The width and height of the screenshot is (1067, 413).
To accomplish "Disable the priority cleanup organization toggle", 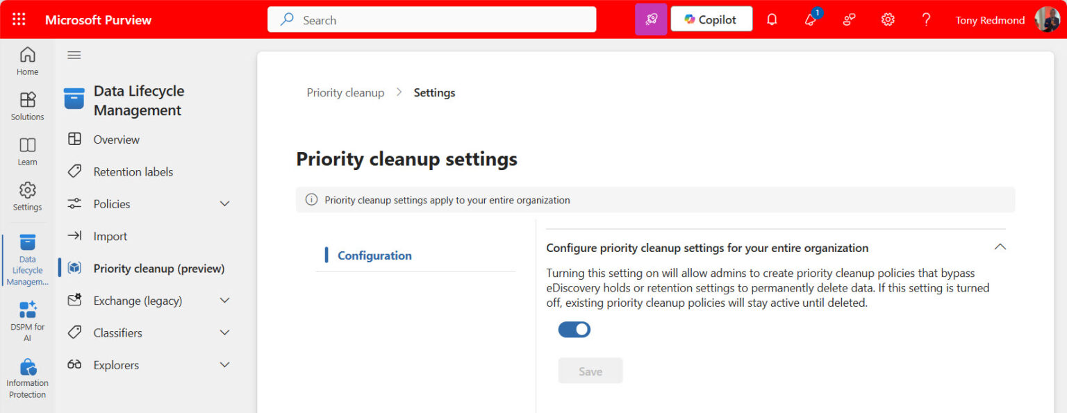I will pyautogui.click(x=574, y=329).
